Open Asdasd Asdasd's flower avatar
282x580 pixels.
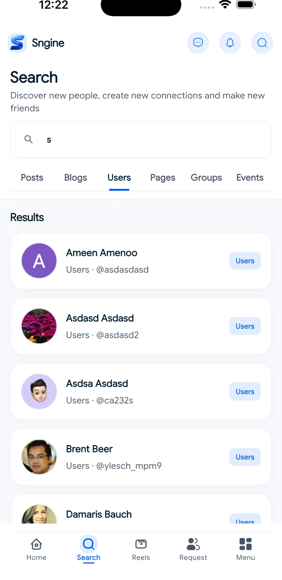point(39,326)
